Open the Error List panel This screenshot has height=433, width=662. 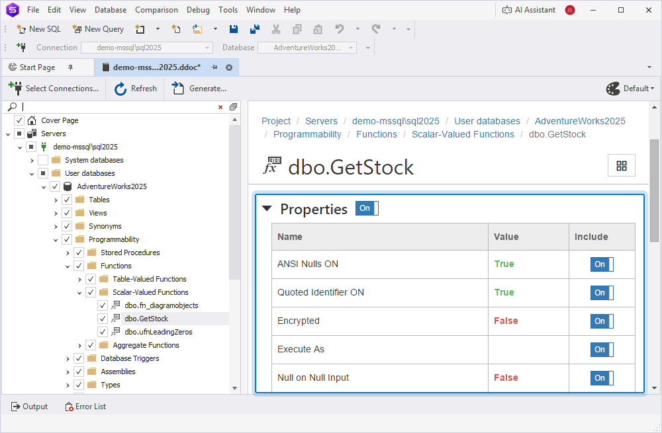[x=85, y=407]
